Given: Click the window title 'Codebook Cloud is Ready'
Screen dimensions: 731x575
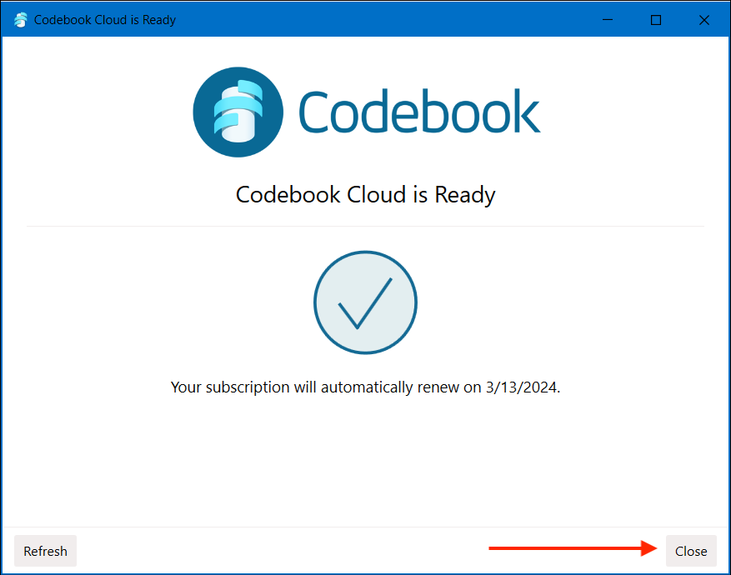Looking at the screenshot, I should [105, 20].
